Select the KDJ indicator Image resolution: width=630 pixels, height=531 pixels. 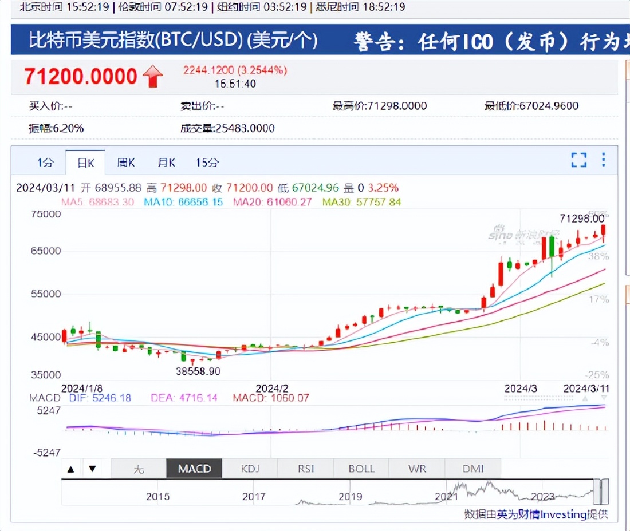(250, 468)
